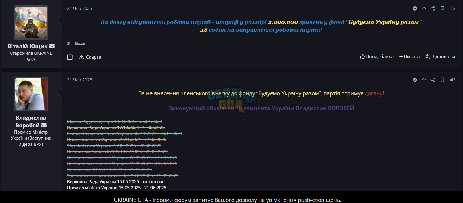The width and height of the screenshot is (463, 203).
Task: Share post #3 via share icon
Action: tap(433, 80)
